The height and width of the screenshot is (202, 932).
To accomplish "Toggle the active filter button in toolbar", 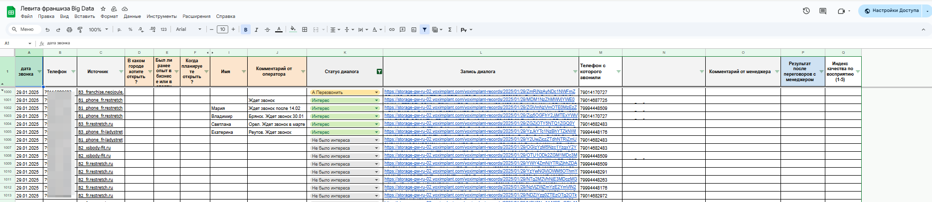I will click(425, 30).
